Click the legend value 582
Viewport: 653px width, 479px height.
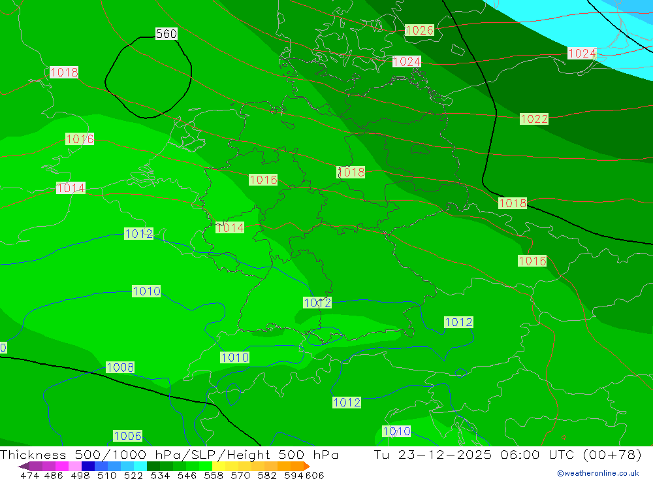pos(267,476)
